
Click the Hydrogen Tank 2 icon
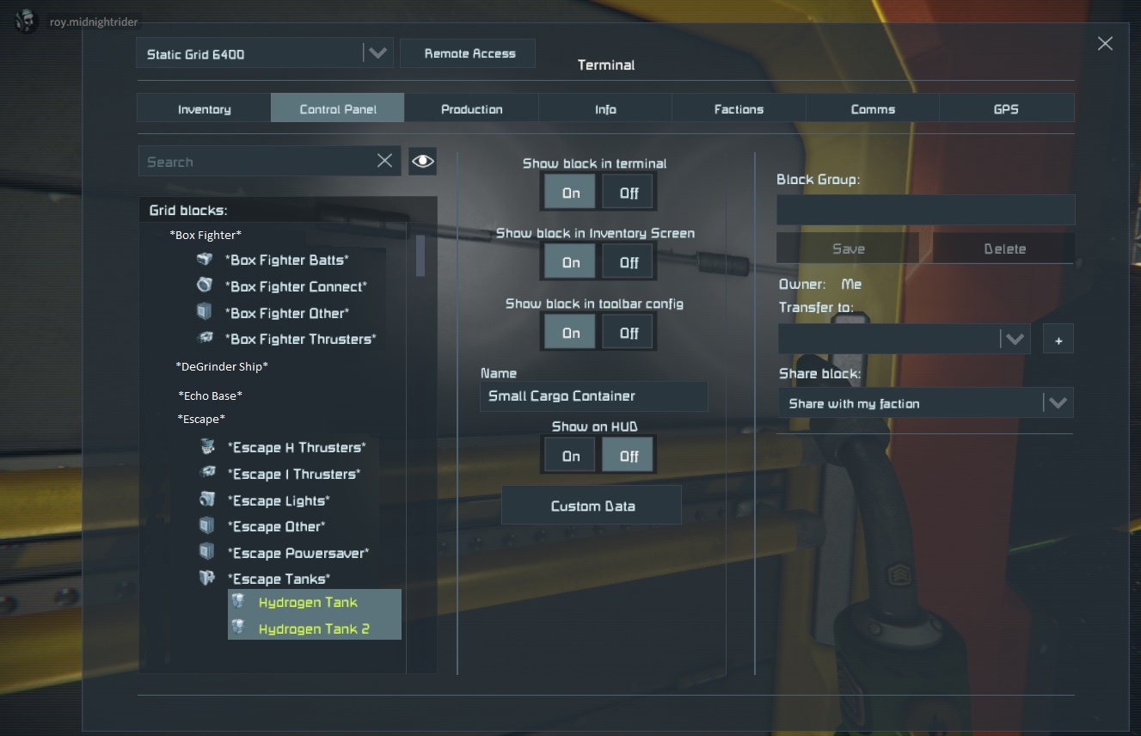(239, 629)
